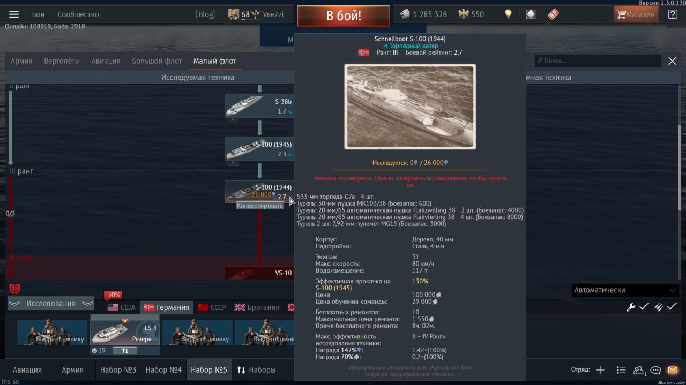Open the mail inbox envelope icon
Screen dimensions: 686x385
pyautogui.click(x=673, y=370)
